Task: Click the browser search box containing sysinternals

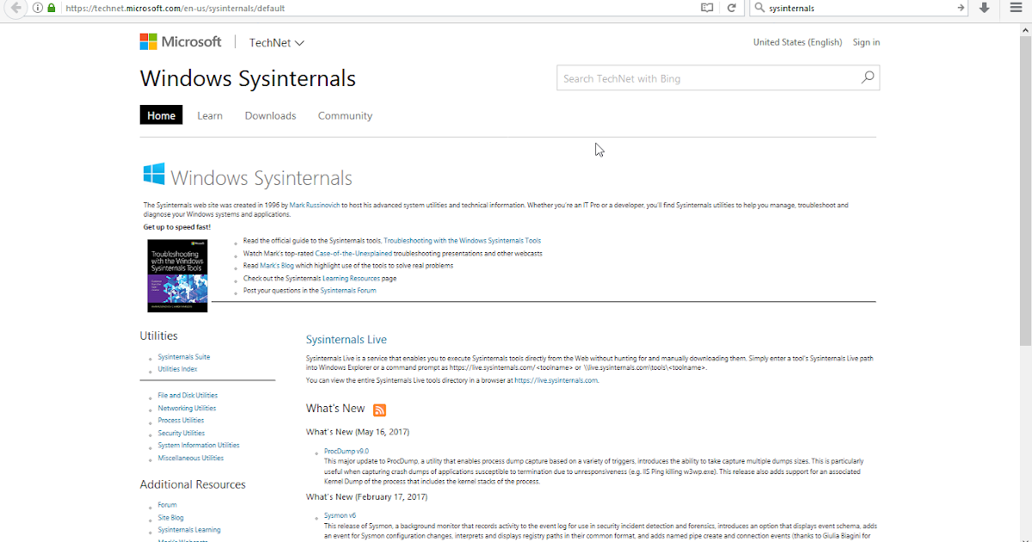Action: point(860,8)
